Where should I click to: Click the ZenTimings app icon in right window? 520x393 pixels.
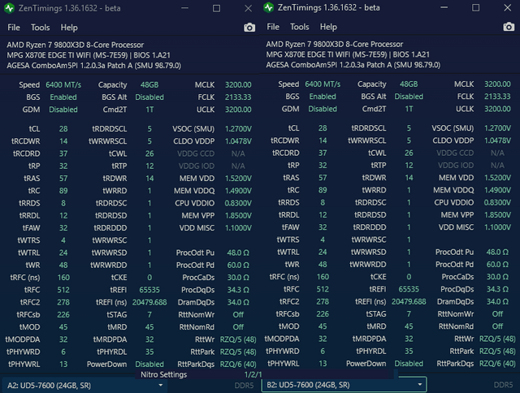(269, 7)
